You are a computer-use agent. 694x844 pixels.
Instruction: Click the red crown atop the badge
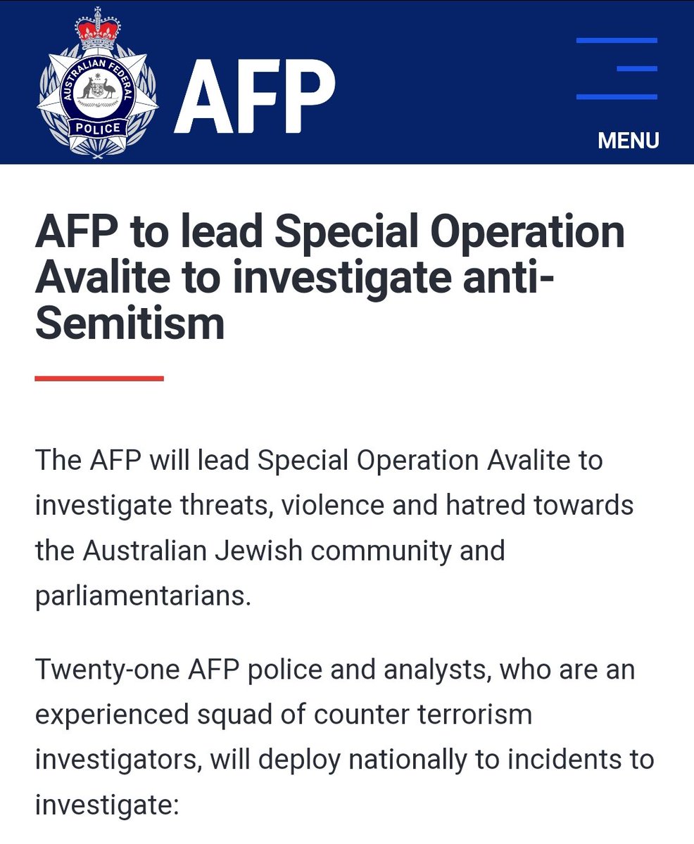point(98,30)
